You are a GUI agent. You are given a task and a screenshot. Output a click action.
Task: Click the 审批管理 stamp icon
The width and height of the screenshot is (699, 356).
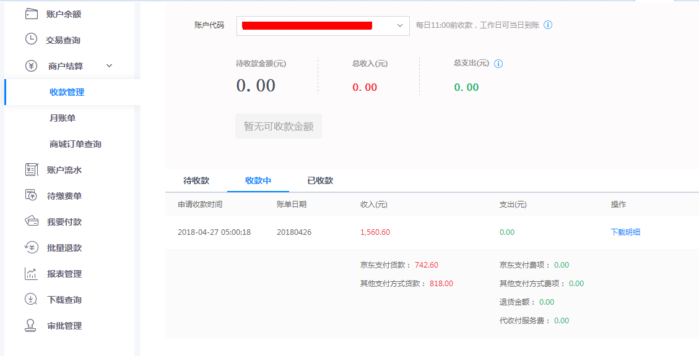click(x=31, y=326)
